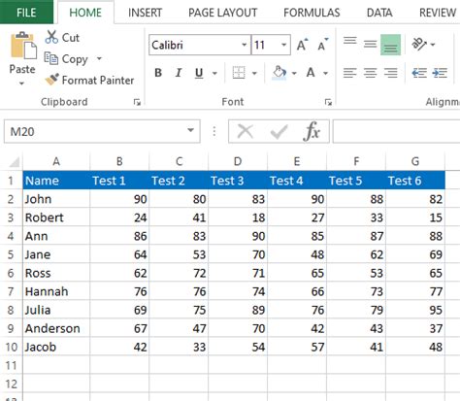460x401 pixels.
Task: Decrease font size with the smaller A
Action: click(322, 45)
